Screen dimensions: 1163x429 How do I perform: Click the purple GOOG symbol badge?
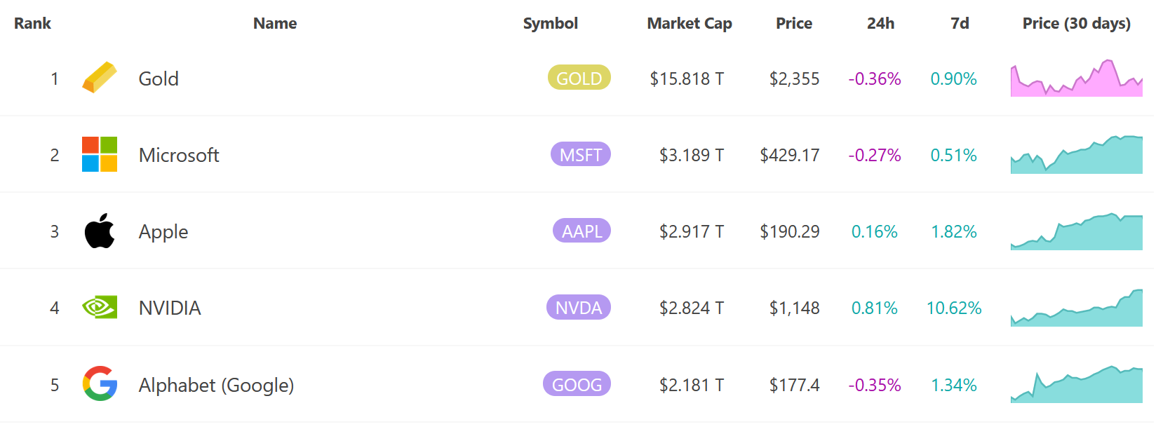[577, 384]
